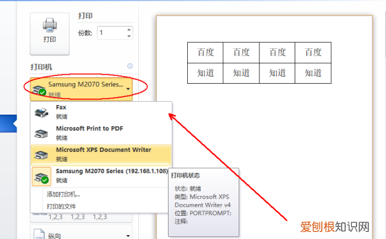
Task: Click the portrait page orientation icon
Action: (39, 234)
